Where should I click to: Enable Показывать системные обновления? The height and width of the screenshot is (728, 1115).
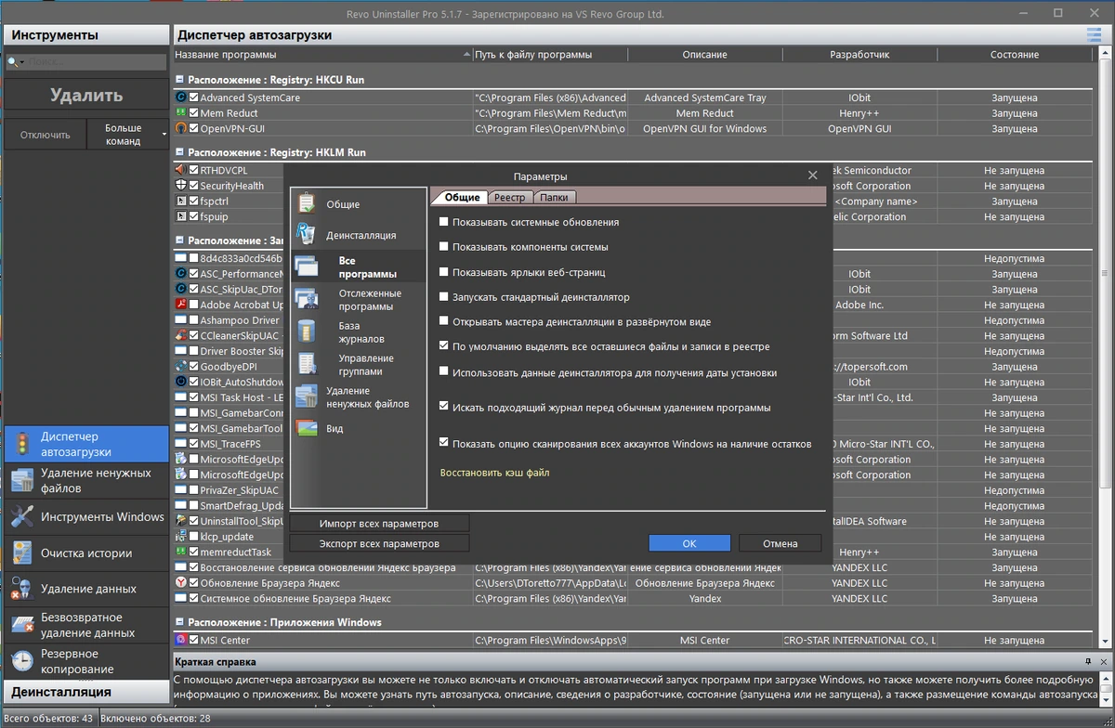(x=444, y=223)
